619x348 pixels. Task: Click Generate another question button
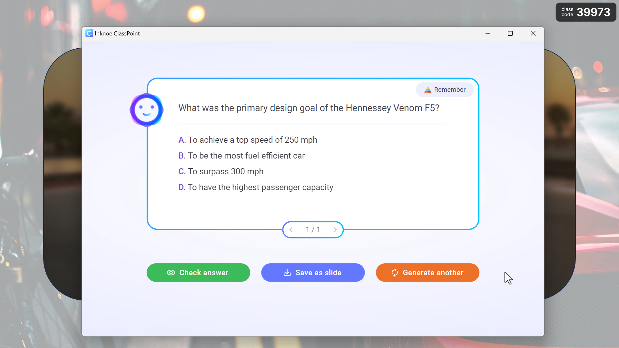click(427, 272)
